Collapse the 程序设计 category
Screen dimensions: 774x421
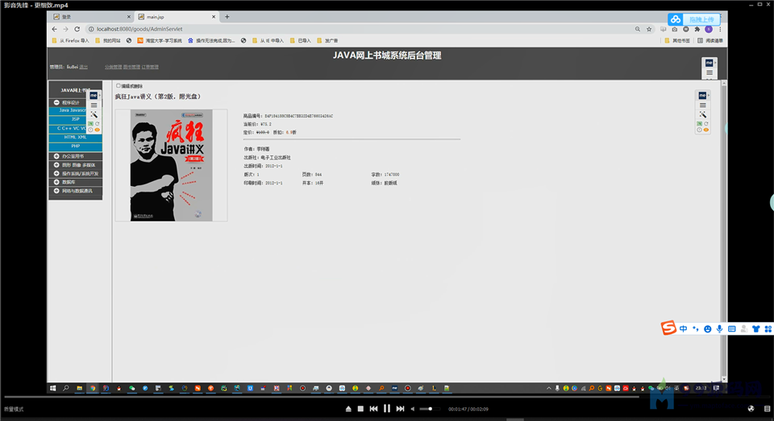coord(56,102)
